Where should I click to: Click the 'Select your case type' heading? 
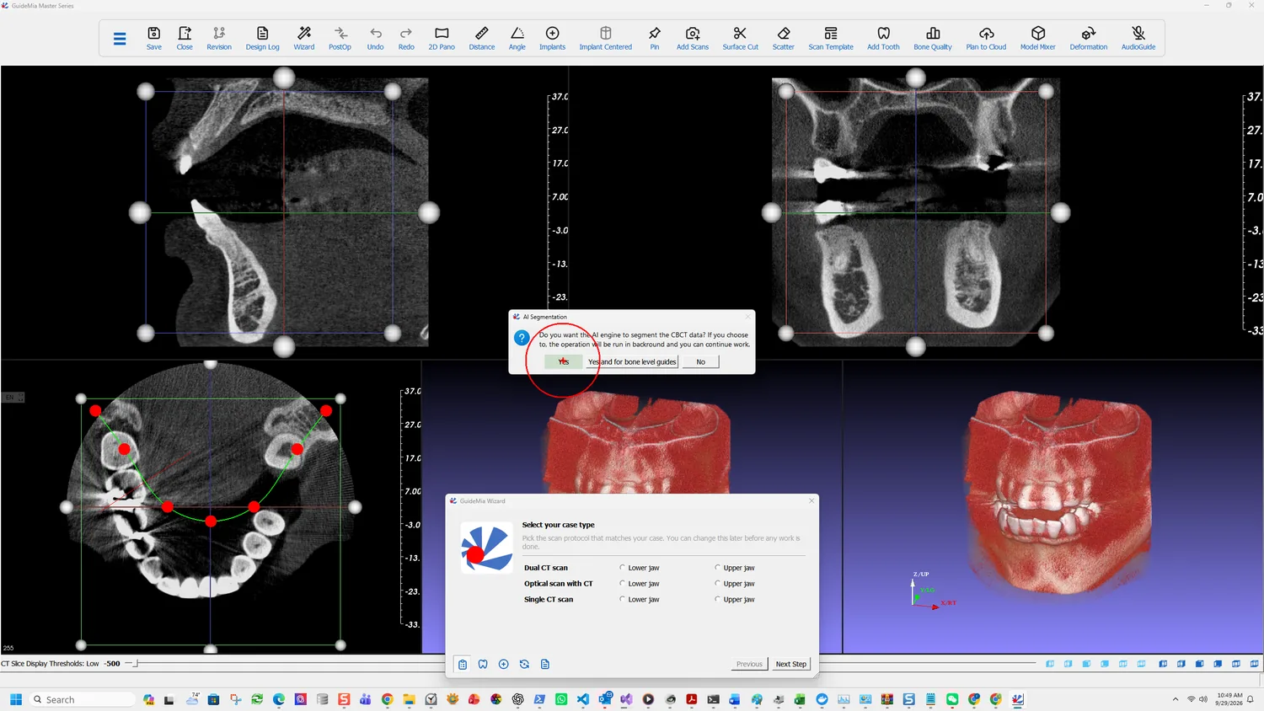point(558,525)
